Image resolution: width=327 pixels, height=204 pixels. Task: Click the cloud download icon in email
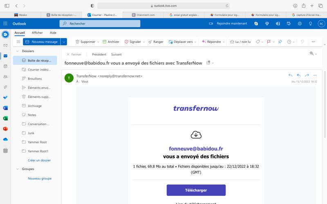[x=196, y=135]
